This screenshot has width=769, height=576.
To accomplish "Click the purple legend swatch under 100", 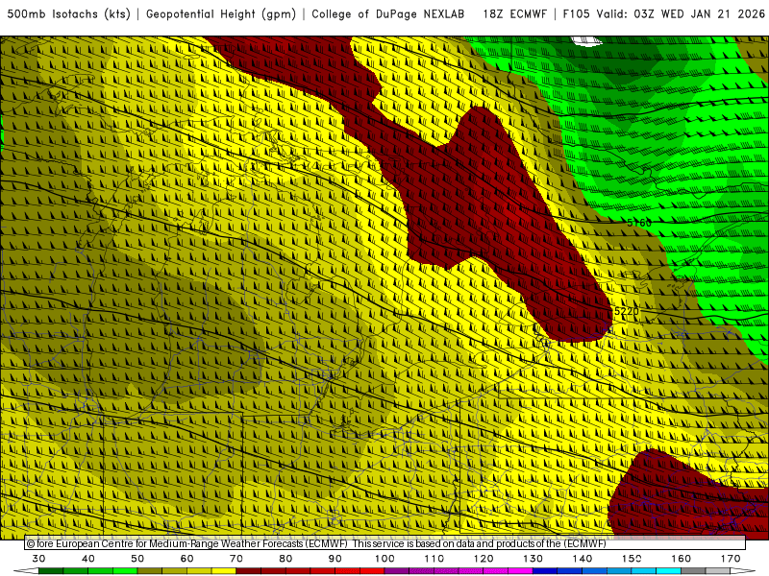I will pos(397,571).
